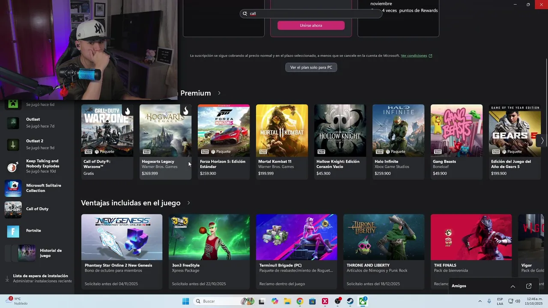Click Gratis label under Warzone
This screenshot has width=548, height=308.
pyautogui.click(x=89, y=174)
